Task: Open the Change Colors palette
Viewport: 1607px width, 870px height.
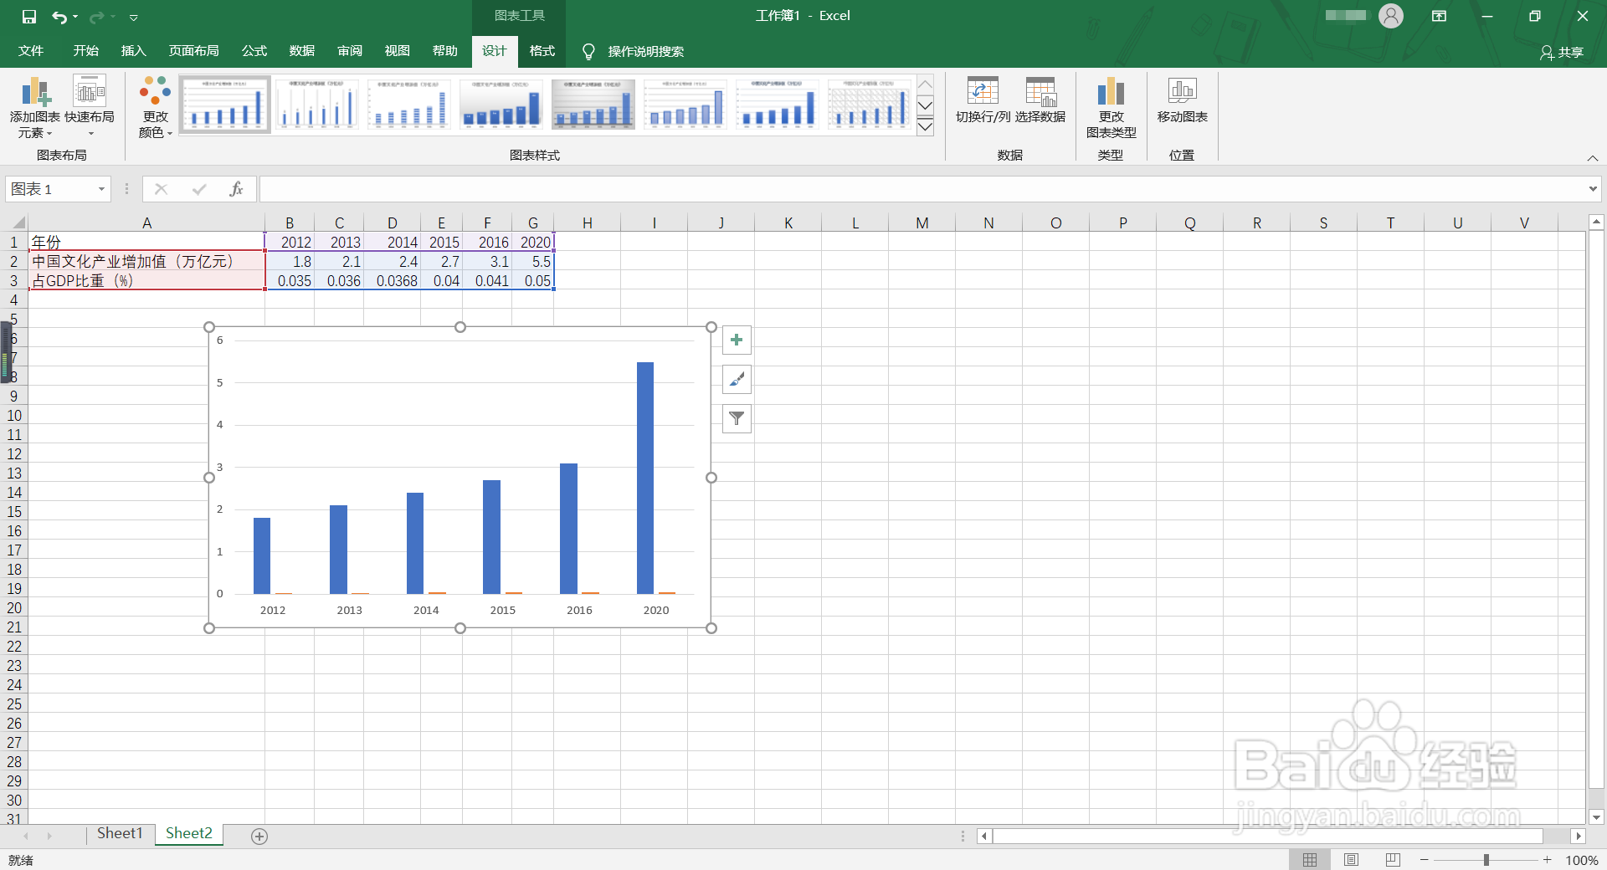Action: [156, 107]
